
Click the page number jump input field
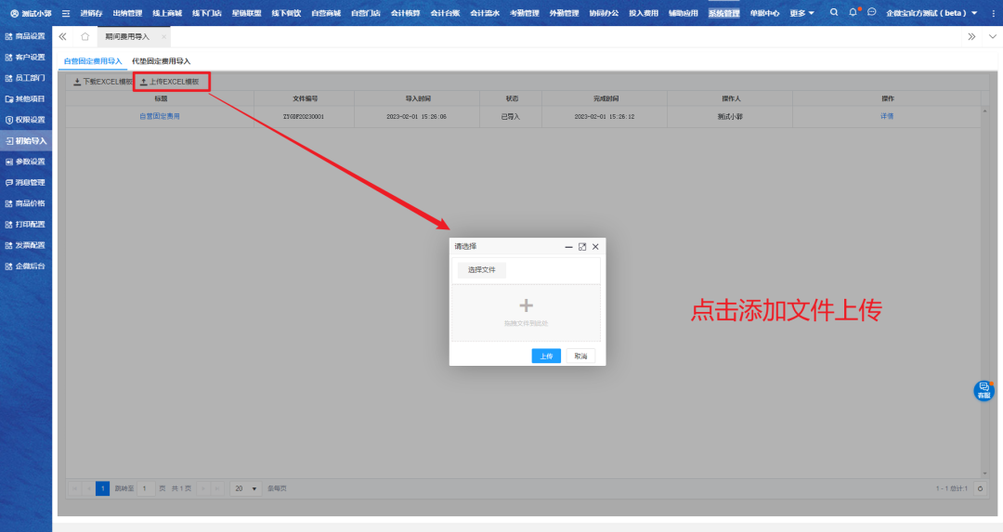(x=146, y=488)
